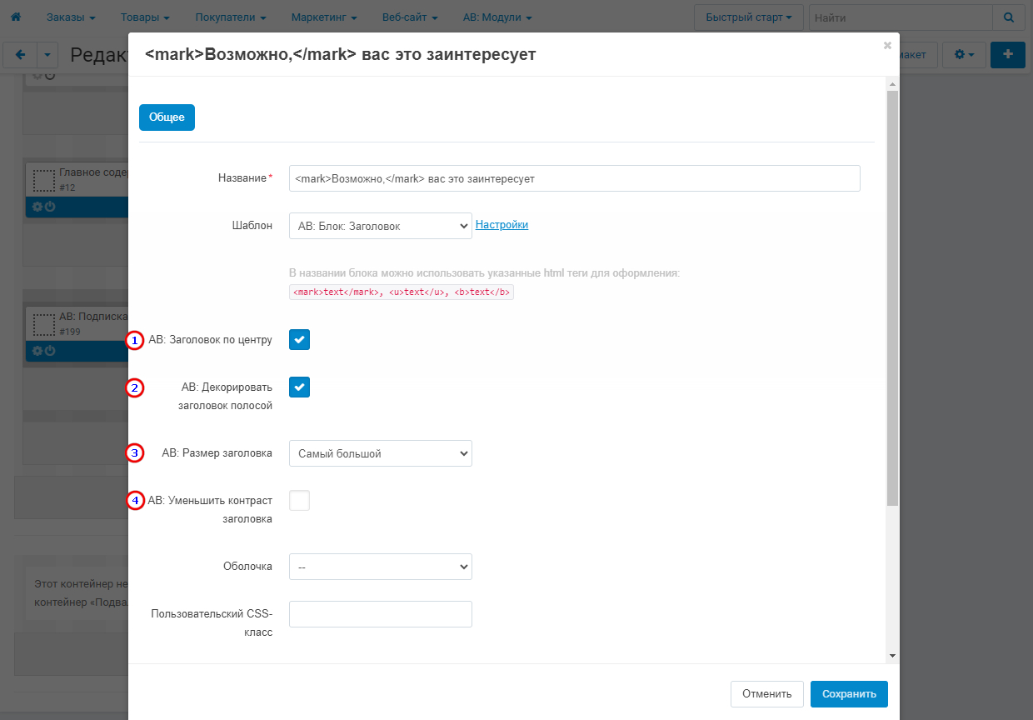
Task: Click the Сохранить button
Action: (849, 693)
